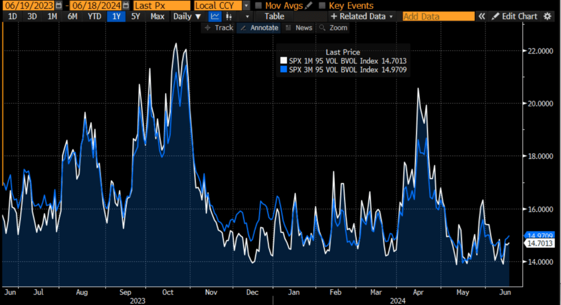Click the Add Data input field
This screenshot has width=561, height=305.
pyautogui.click(x=438, y=16)
